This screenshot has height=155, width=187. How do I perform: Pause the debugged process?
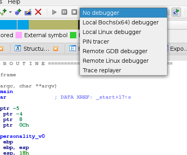point(64,12)
